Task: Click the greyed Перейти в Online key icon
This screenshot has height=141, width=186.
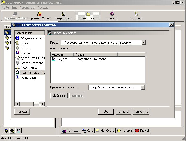Action: click(x=15, y=14)
